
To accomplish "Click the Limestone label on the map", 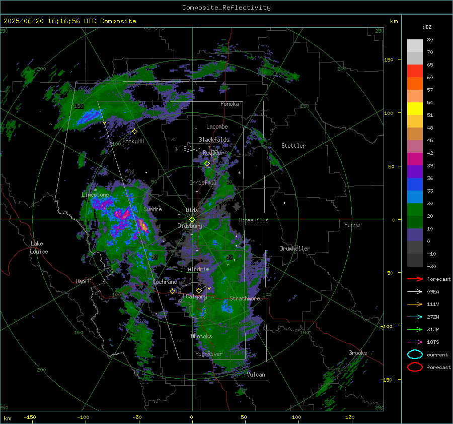I will point(95,195).
